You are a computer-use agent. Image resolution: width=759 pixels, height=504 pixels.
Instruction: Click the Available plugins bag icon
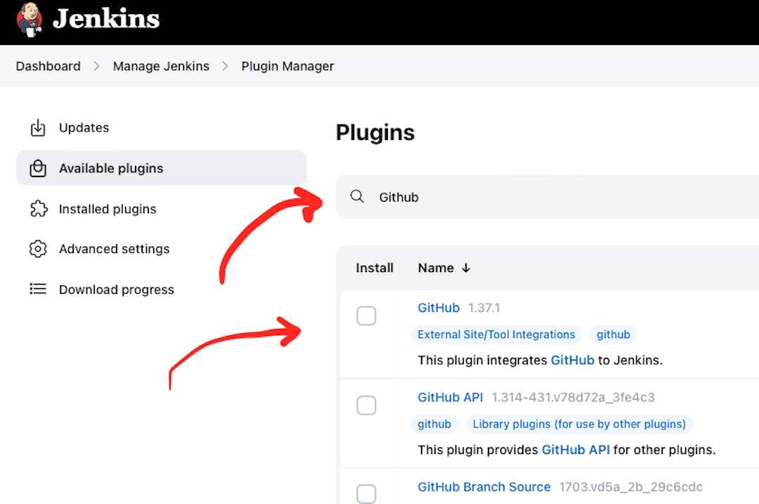point(39,168)
